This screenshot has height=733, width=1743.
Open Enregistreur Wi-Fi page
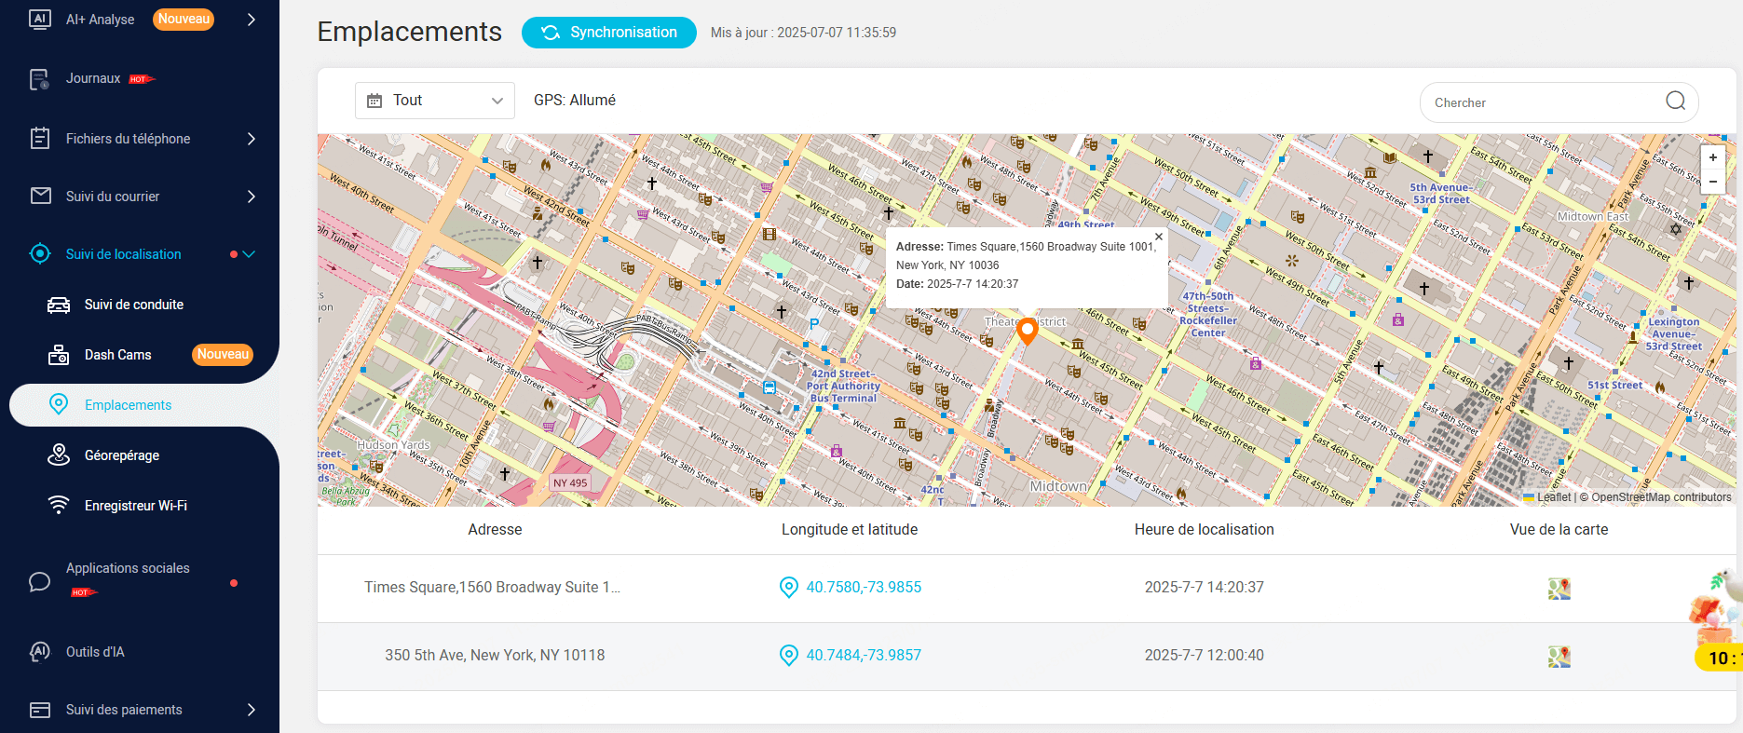click(x=136, y=506)
